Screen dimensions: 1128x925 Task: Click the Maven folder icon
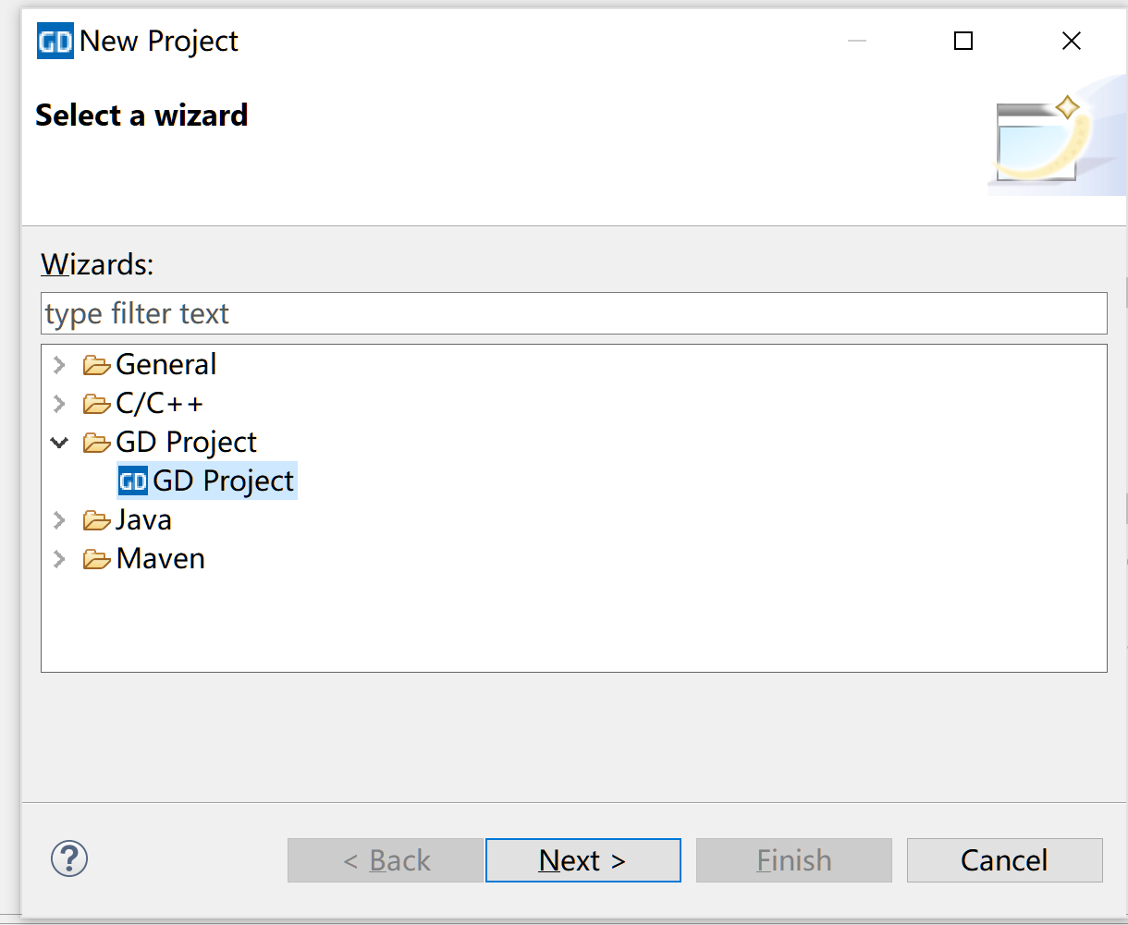click(x=97, y=559)
